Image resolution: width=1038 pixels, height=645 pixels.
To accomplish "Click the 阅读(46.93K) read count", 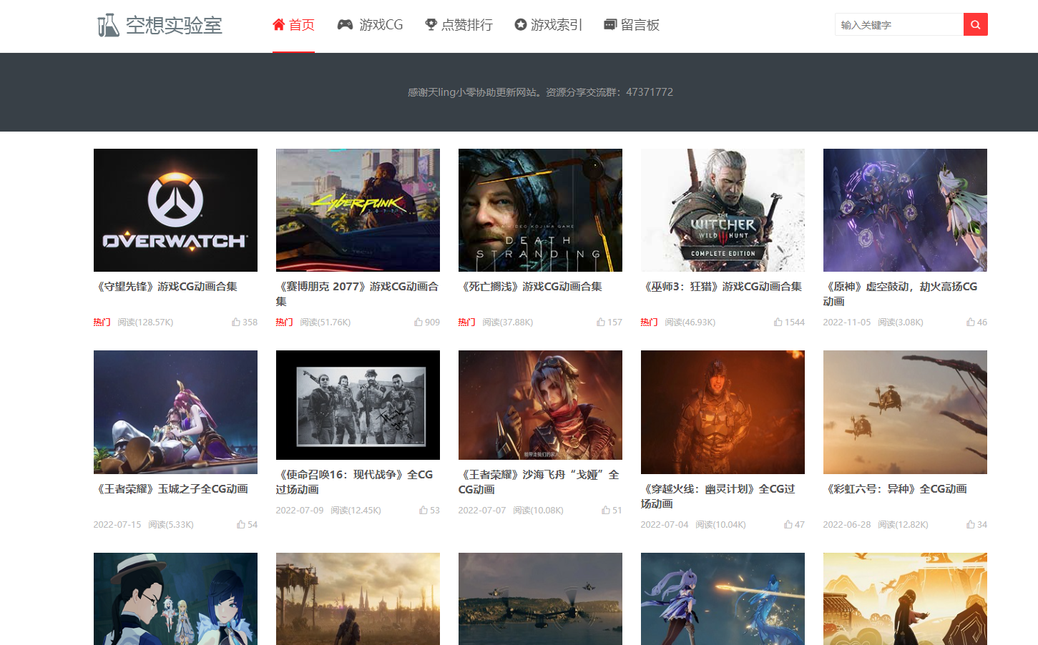I will pos(690,322).
